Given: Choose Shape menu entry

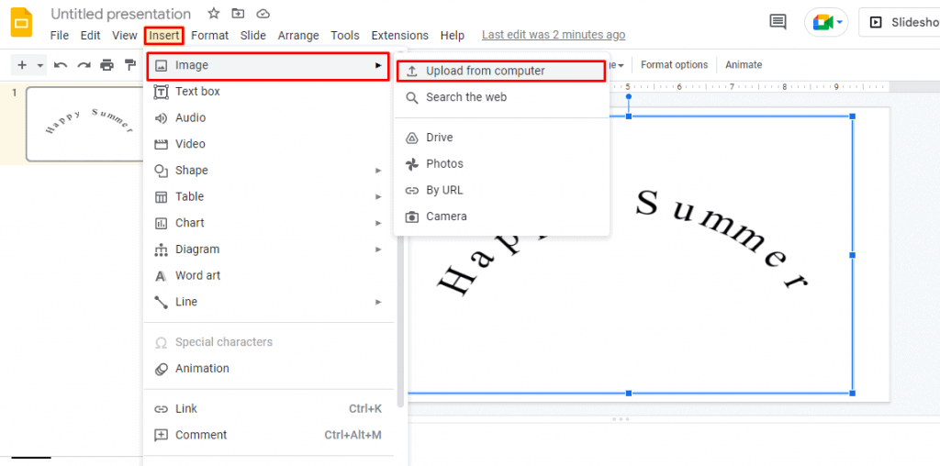Looking at the screenshot, I should click(x=269, y=171).
